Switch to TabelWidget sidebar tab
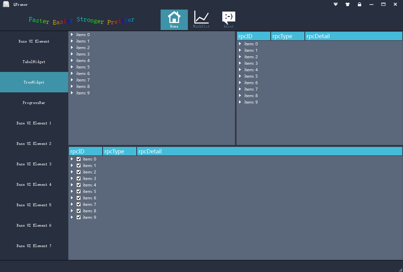 click(x=34, y=62)
